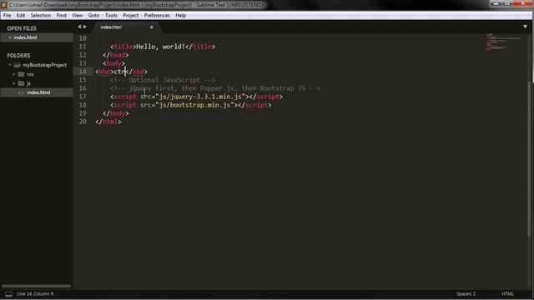This screenshot has width=534, height=300.
Task: Open the Help menu
Action: [x=180, y=15]
